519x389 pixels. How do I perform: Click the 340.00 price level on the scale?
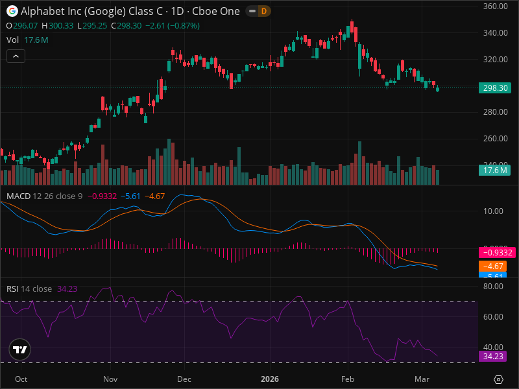(x=495, y=33)
